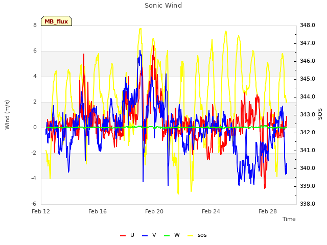Click the 348.0 value on SOS axis
The height and width of the screenshot is (245, 327).
[308, 25]
